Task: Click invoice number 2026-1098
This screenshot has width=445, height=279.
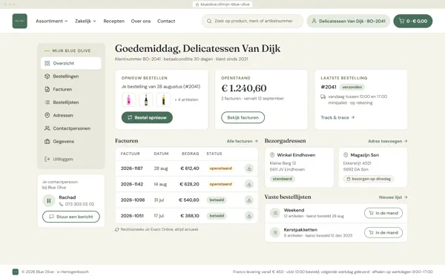Action: tap(133, 200)
